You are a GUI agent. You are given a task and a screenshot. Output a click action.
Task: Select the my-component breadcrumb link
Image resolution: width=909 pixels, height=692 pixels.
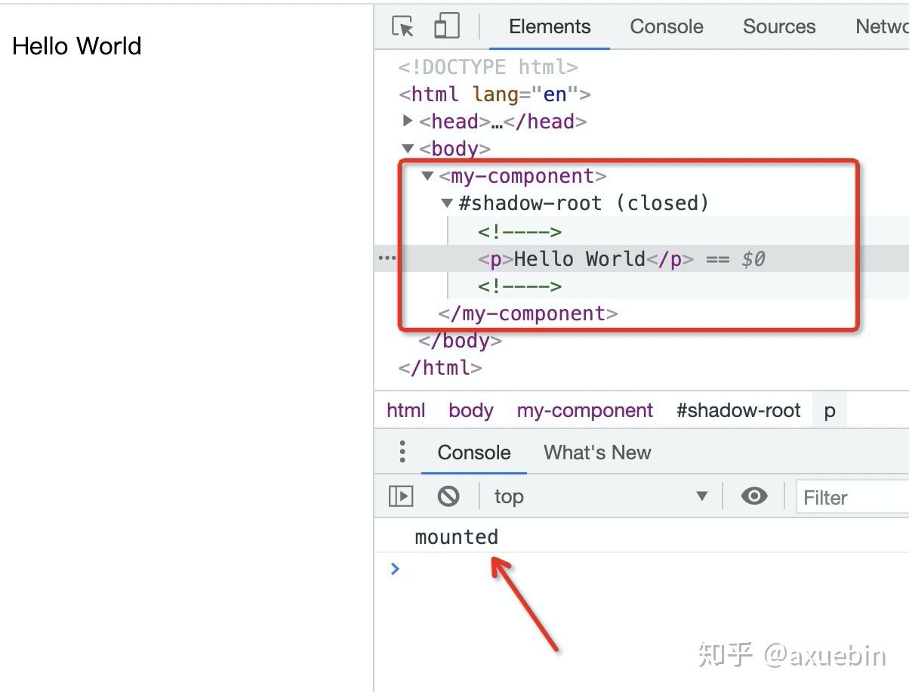pyautogui.click(x=584, y=410)
